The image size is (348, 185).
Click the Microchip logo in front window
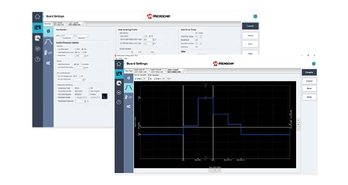223,63
